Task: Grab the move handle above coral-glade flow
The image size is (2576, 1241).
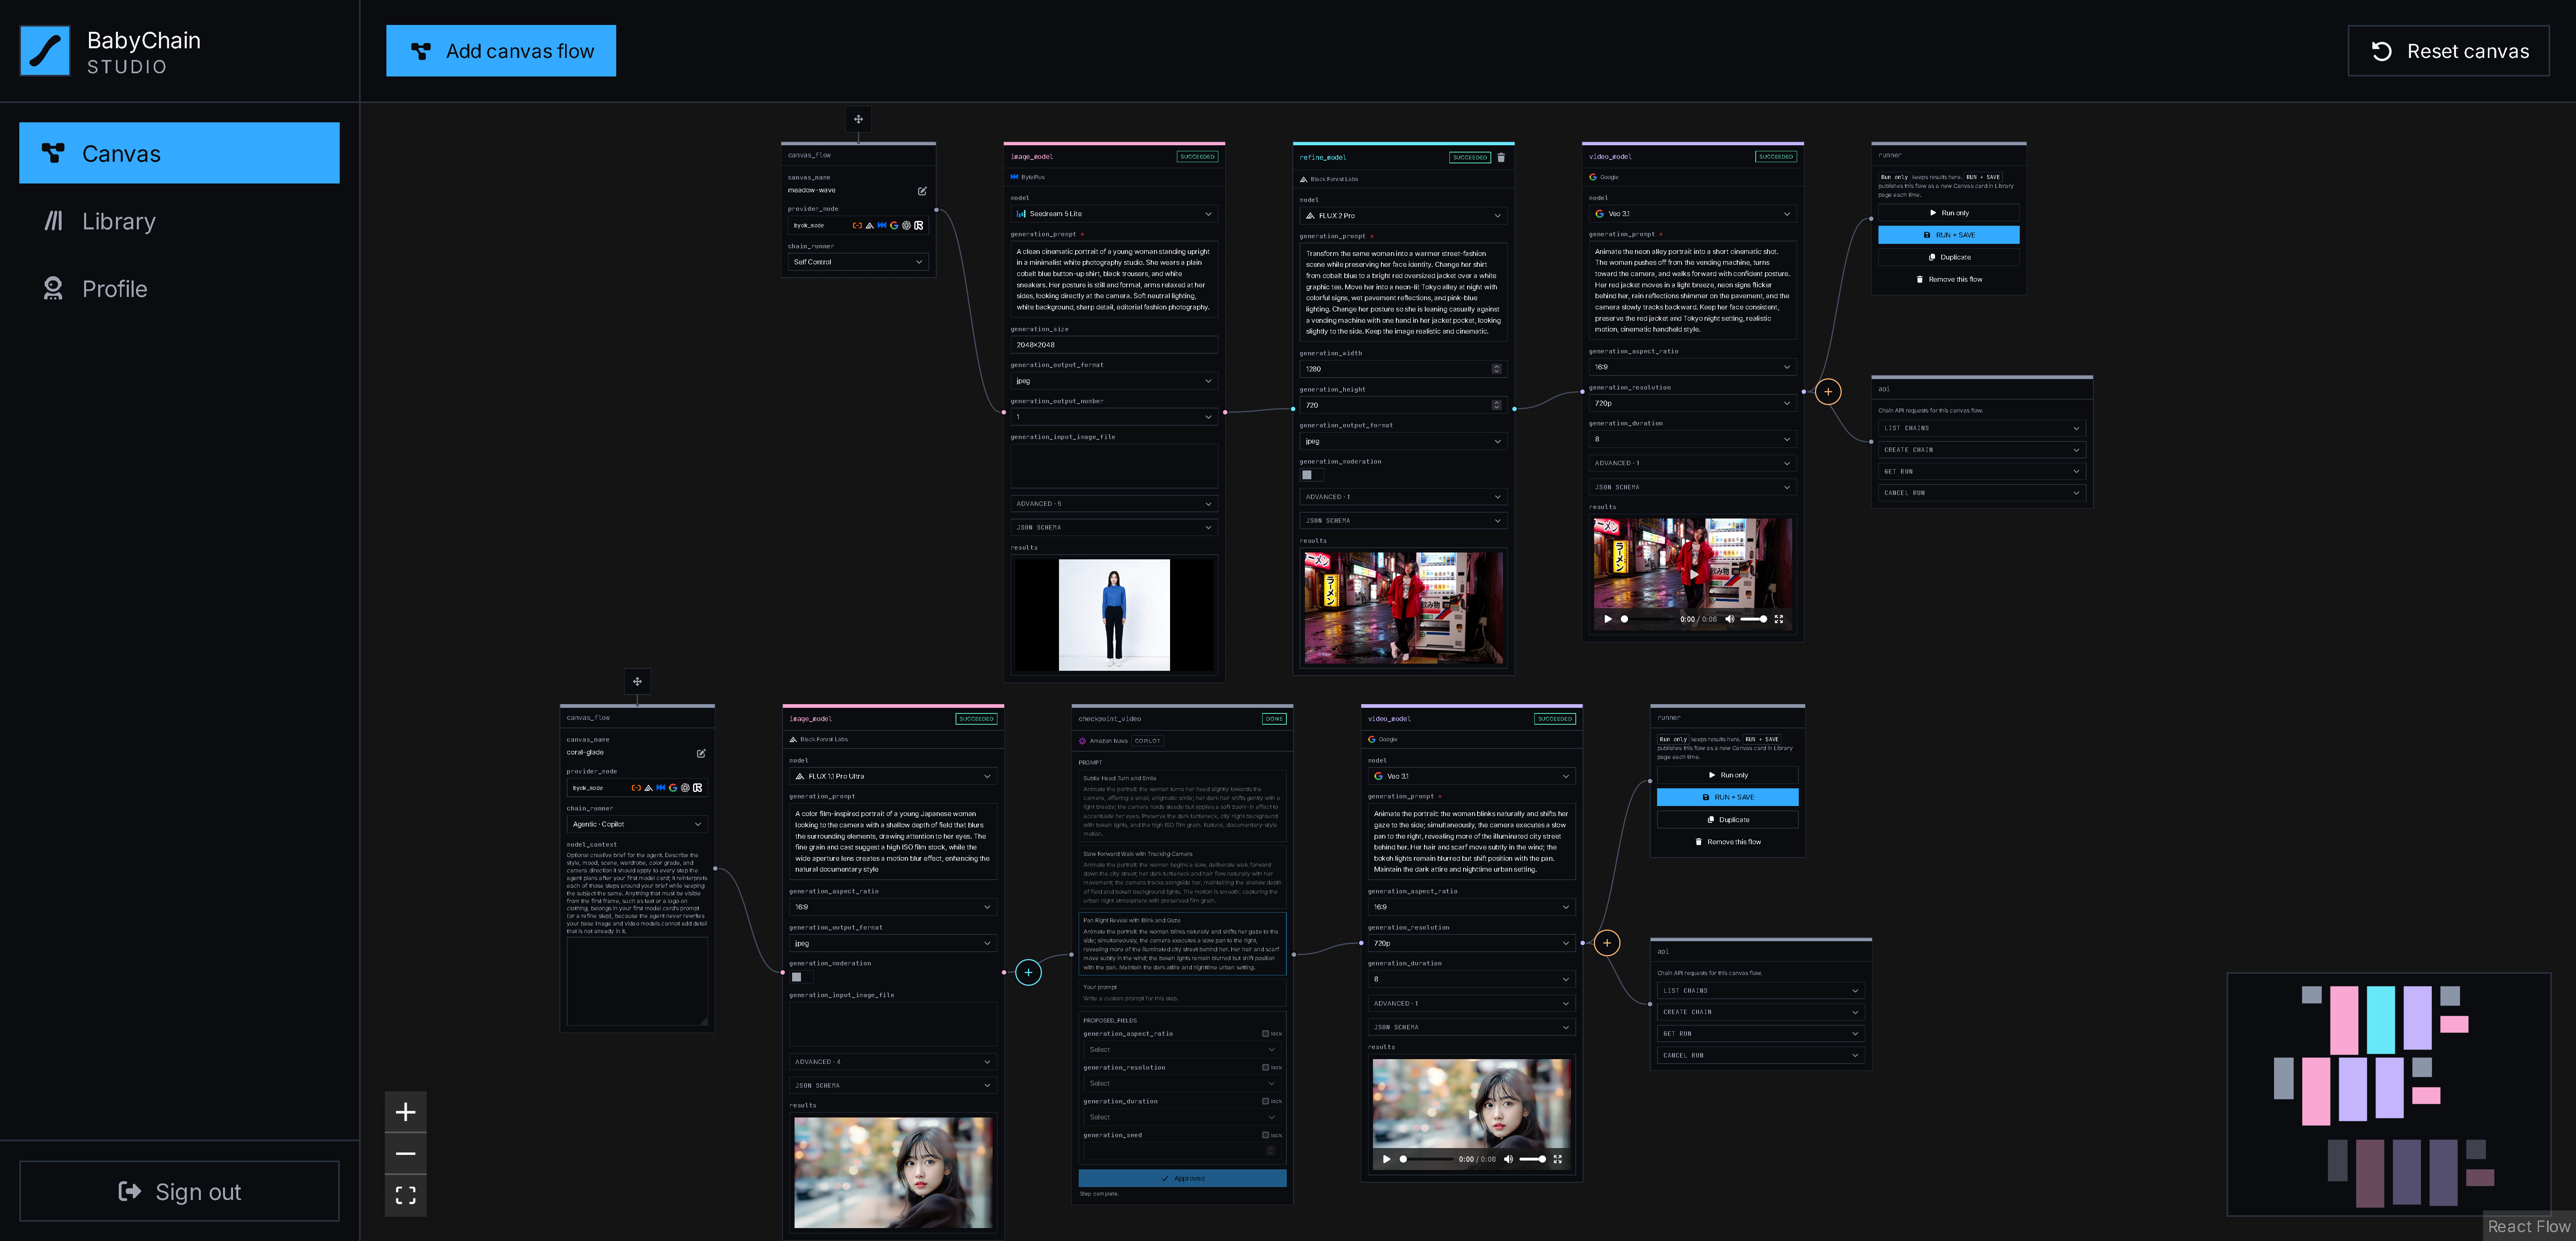Action: tap(637, 681)
